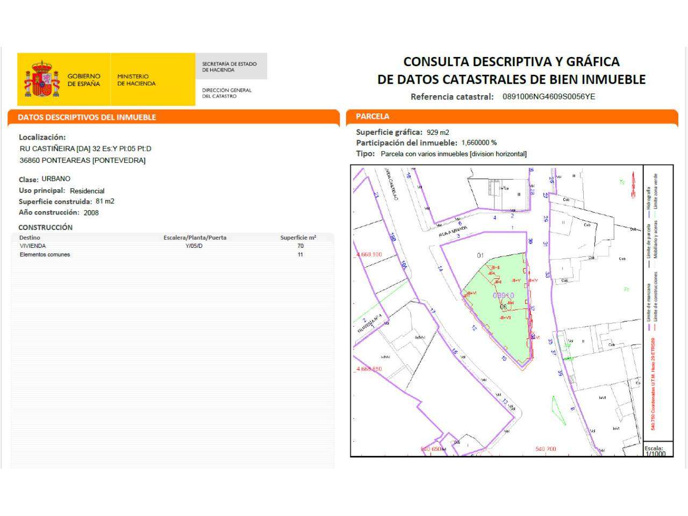Image resolution: width=688 pixels, height=516 pixels.
Task: Select the map coordinate label '540.700'
Action: click(x=546, y=449)
